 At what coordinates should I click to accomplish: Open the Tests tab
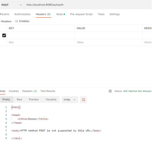101,14
